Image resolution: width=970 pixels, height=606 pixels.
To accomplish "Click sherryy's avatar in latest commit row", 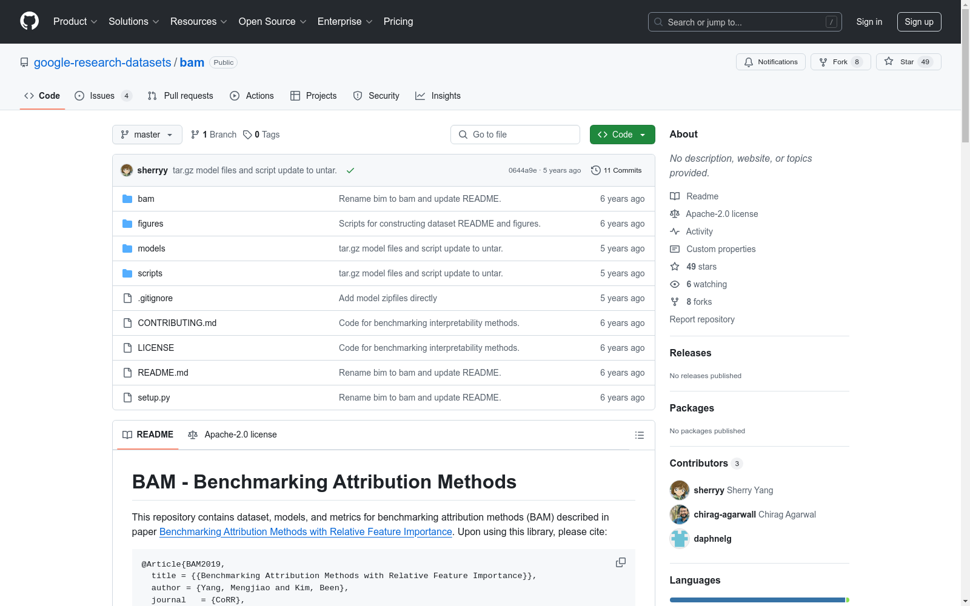I will (127, 170).
